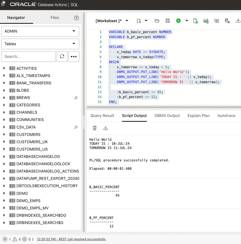Click the Oracle Database Actions logo
The width and height of the screenshot is (241, 244).
point(38,5)
